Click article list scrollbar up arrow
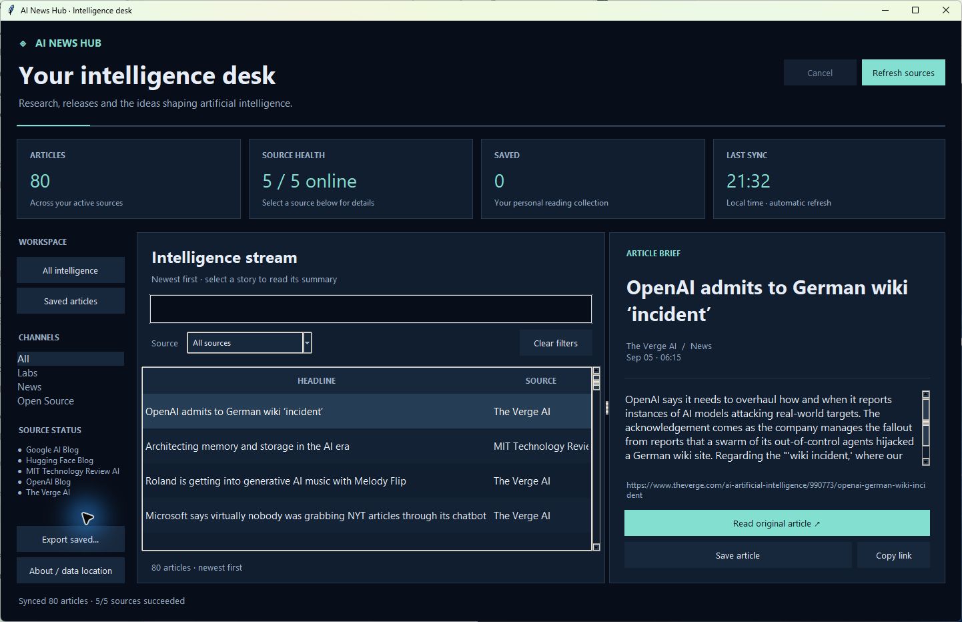 point(596,370)
